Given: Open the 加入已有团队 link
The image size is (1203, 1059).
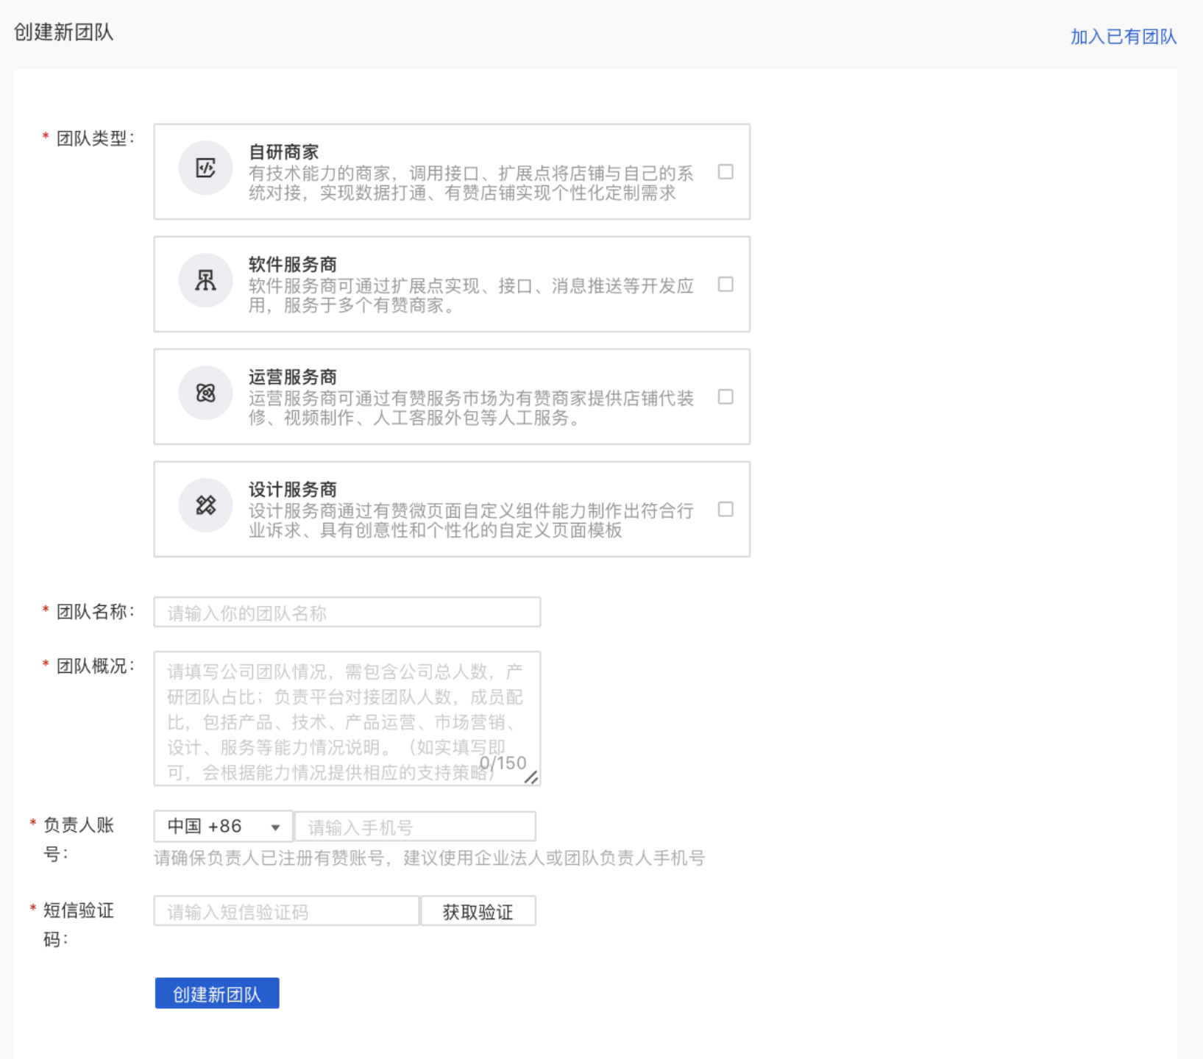Looking at the screenshot, I should [x=1123, y=37].
